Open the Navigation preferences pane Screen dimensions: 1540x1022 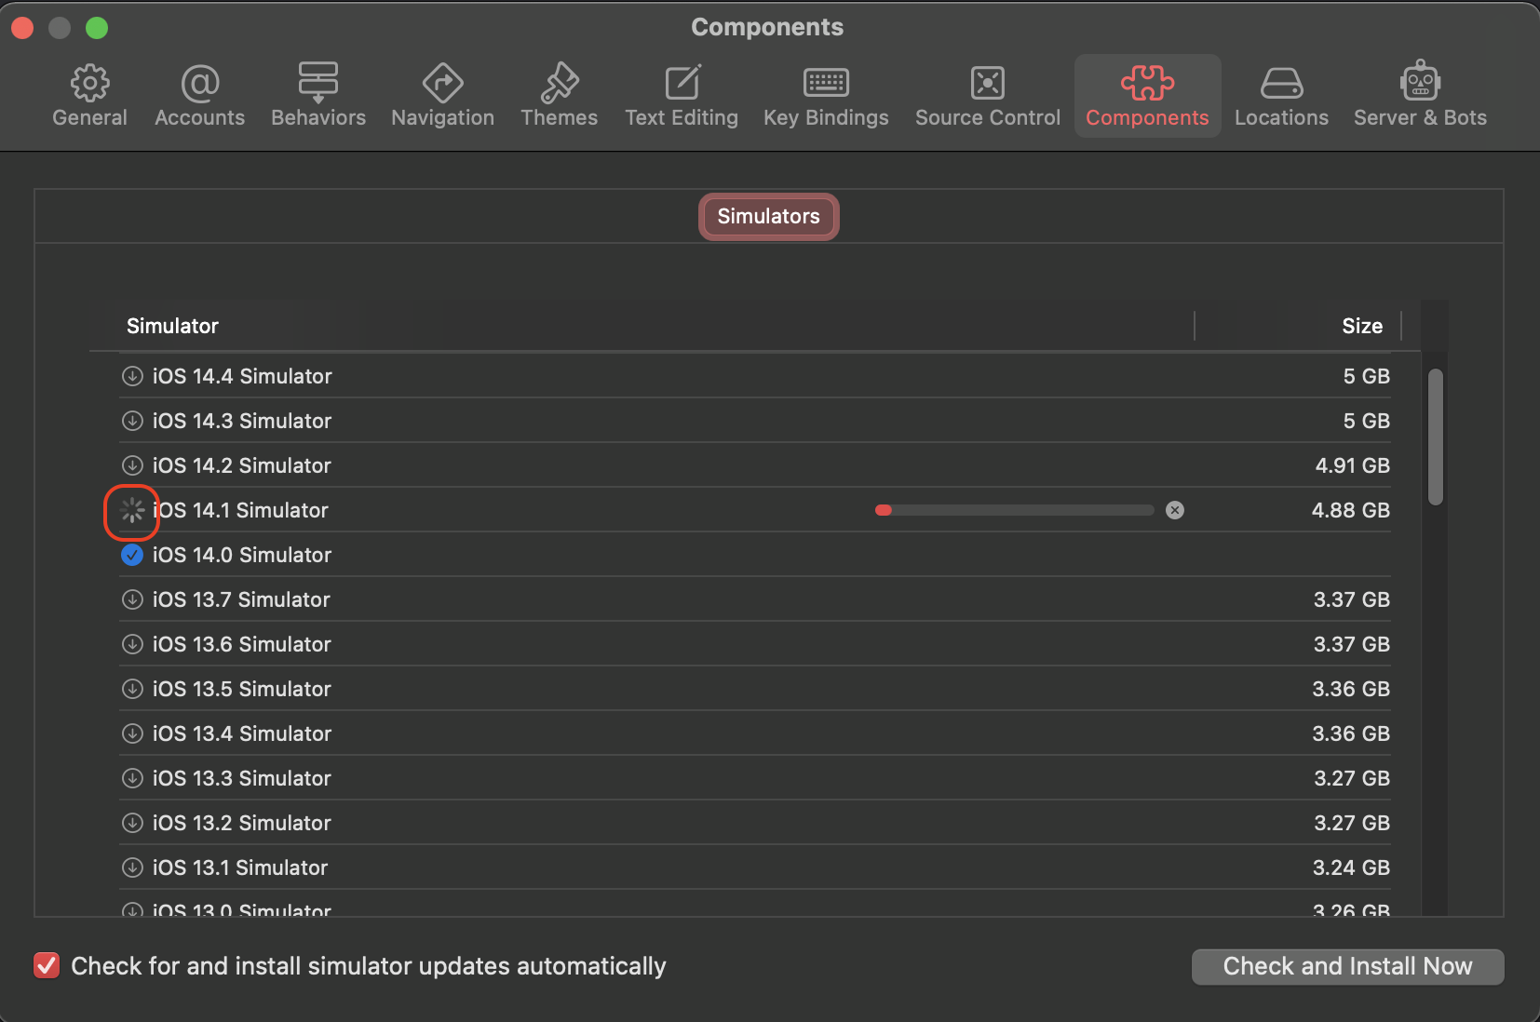(442, 96)
